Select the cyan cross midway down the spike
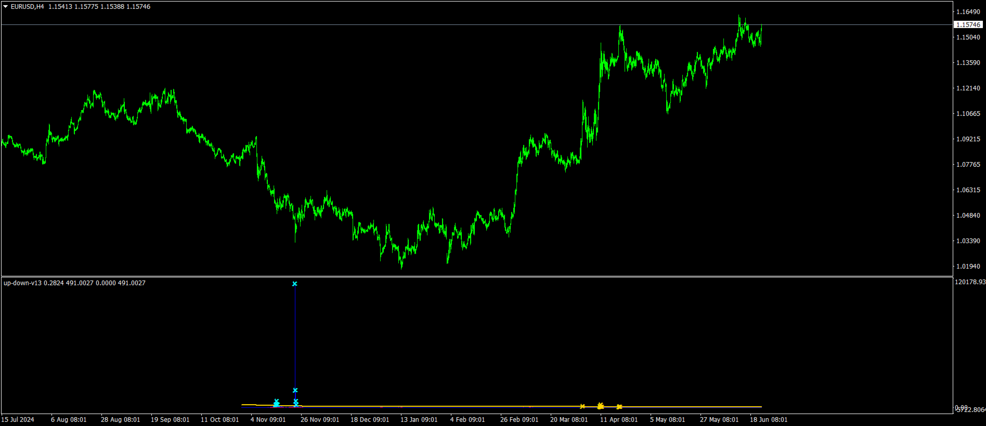 click(295, 390)
